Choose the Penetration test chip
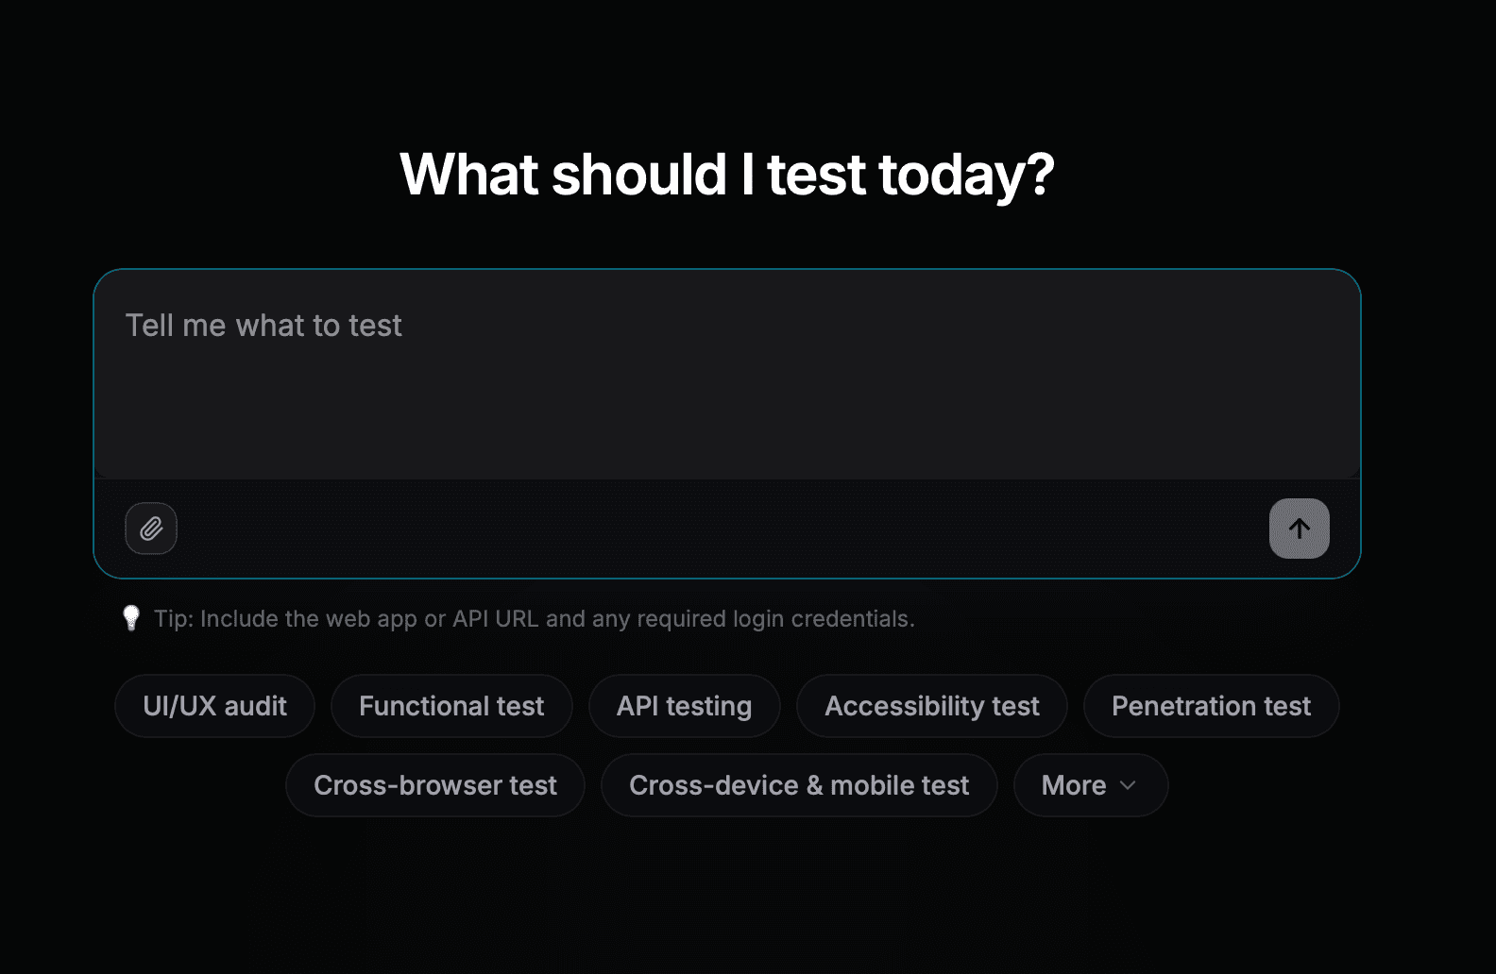 [x=1211, y=706]
